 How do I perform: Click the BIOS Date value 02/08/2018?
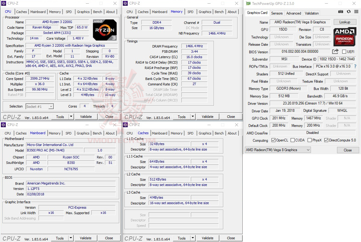(x=71, y=194)
